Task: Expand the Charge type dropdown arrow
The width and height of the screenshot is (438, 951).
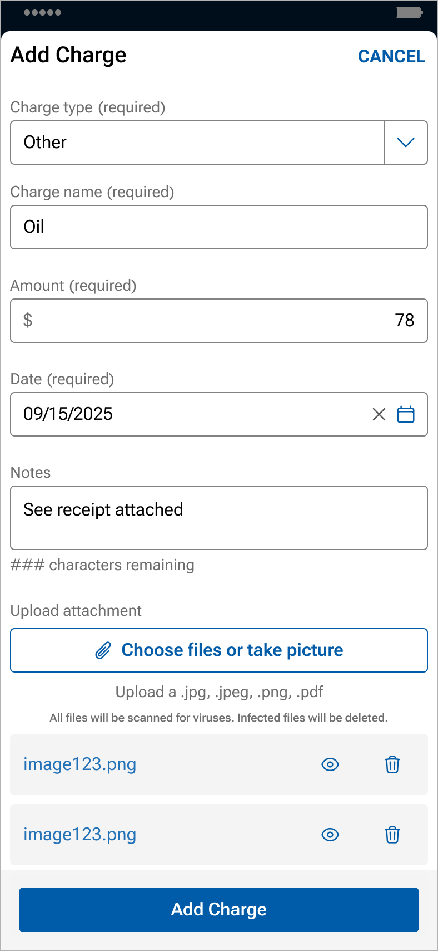Action: tap(406, 143)
